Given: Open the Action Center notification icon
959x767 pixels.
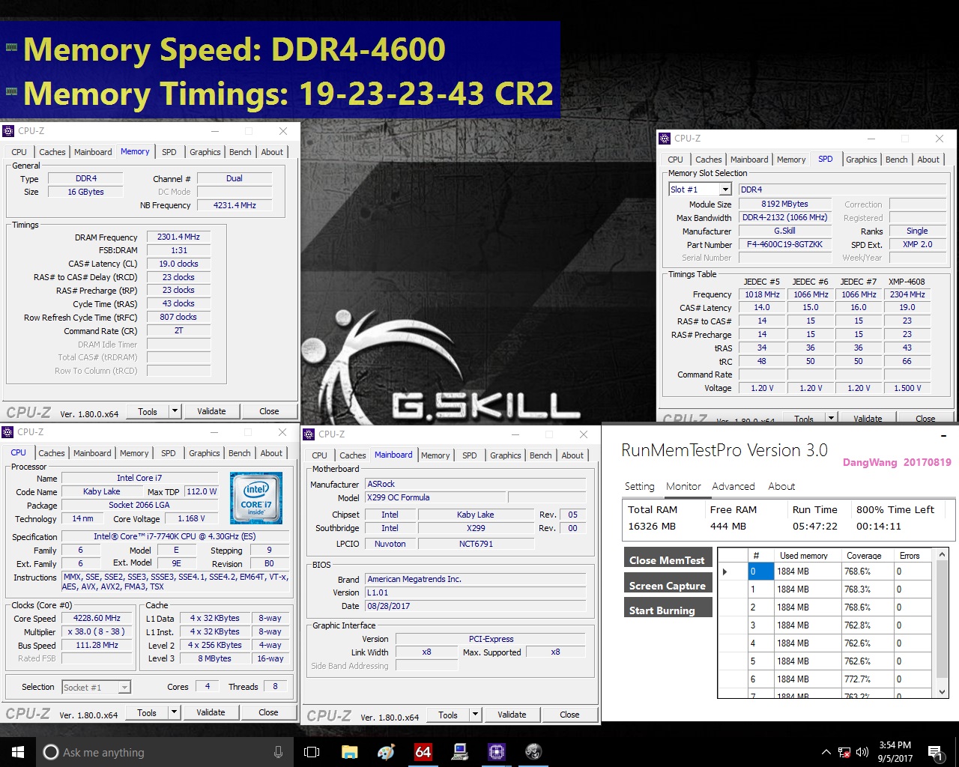Looking at the screenshot, I should point(934,752).
